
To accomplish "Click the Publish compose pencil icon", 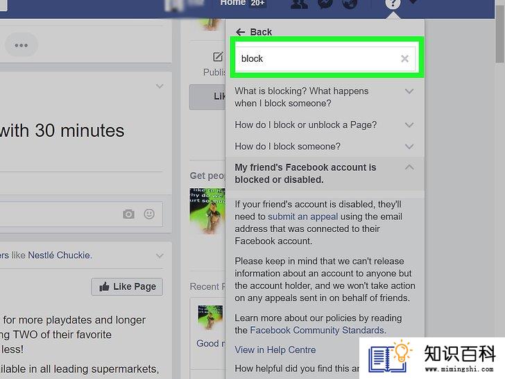I will 218,57.
